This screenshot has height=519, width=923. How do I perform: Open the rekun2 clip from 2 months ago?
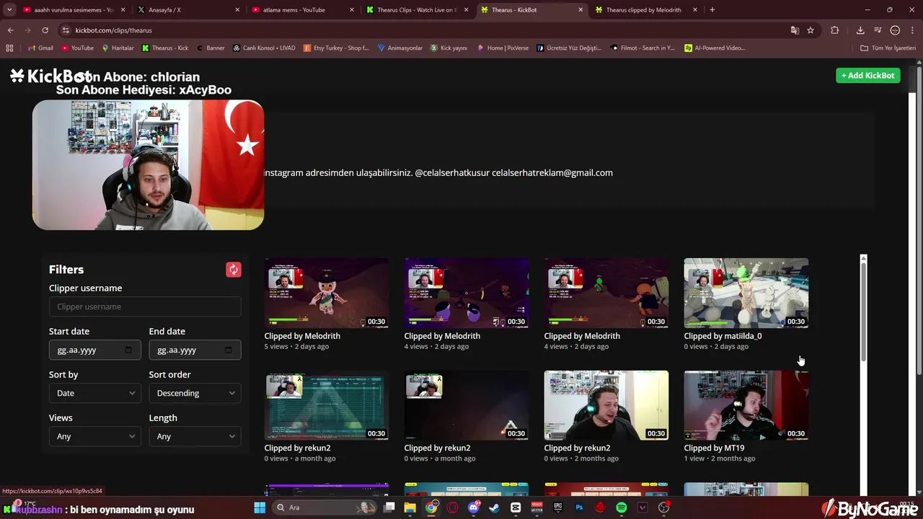(x=606, y=405)
